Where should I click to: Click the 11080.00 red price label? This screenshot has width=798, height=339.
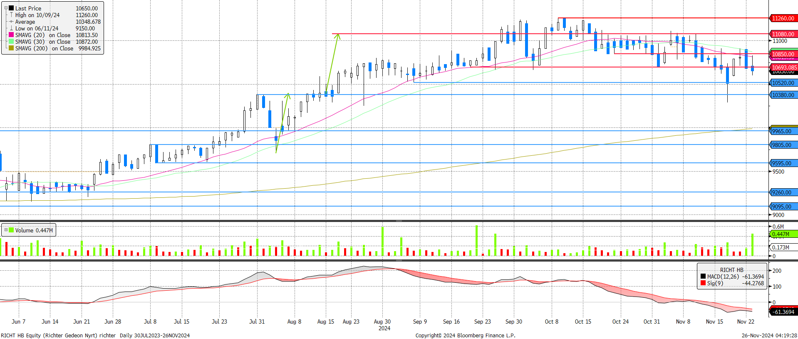pyautogui.click(x=783, y=34)
